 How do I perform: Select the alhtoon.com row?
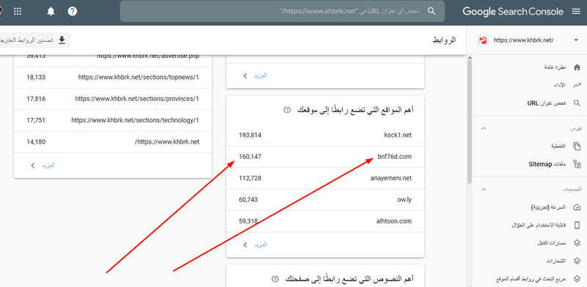point(325,221)
